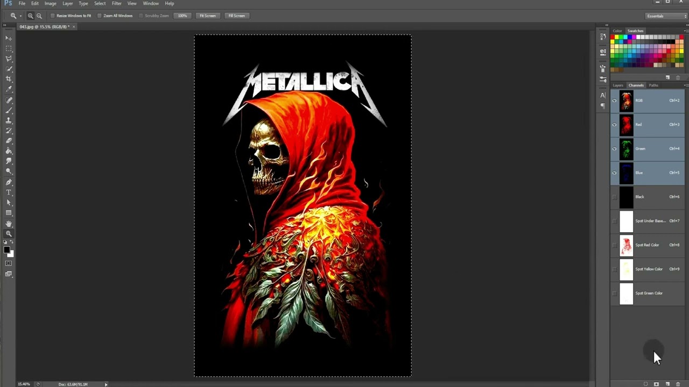Viewport: 689px width, 387px height.
Task: Open the Properties panel icon
Action: point(603,52)
